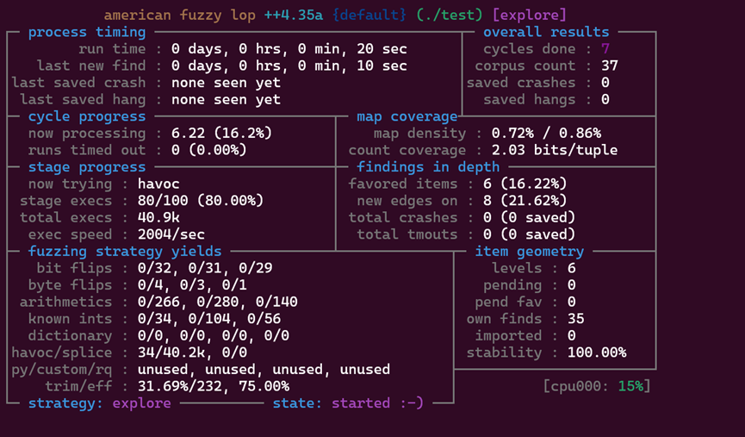Click the new edges on value '8 (21.62%)'
This screenshot has width=745, height=437.
525,201
